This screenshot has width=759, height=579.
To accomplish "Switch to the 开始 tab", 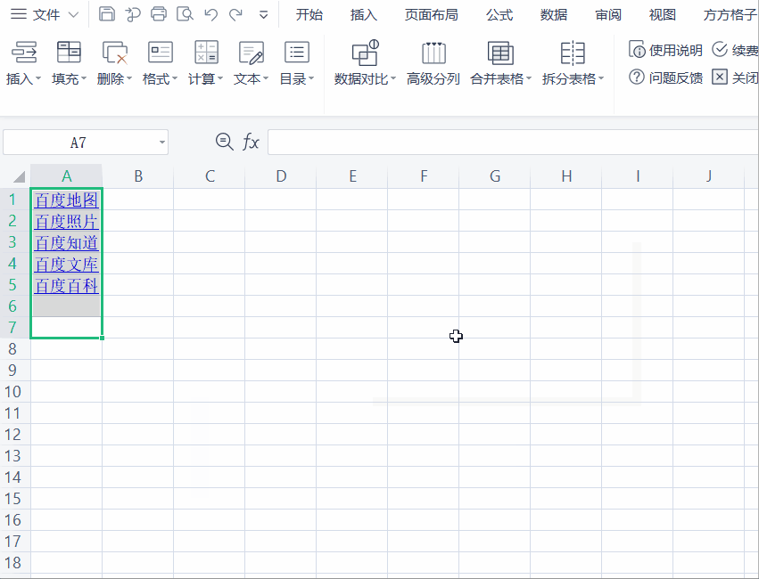I will (x=309, y=14).
